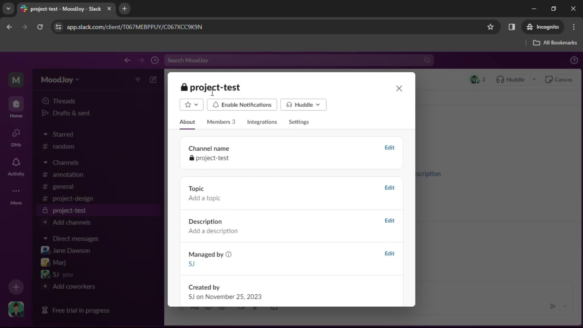
Task: Switch to the Members 3 tab
Action: 221,122
